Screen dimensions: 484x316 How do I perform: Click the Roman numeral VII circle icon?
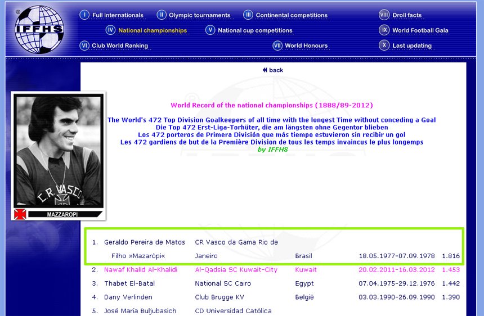coord(277,46)
